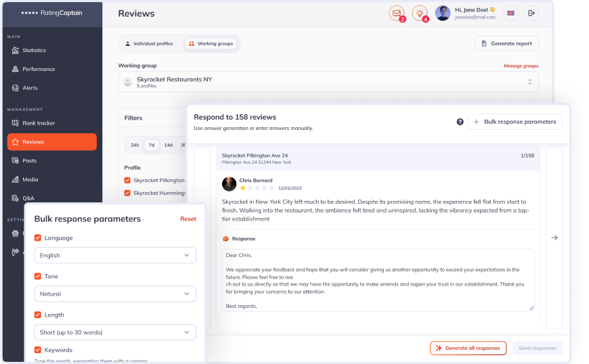The width and height of the screenshot is (589, 364).
Task: Expand the Working group selector
Action: pyautogui.click(x=328, y=82)
